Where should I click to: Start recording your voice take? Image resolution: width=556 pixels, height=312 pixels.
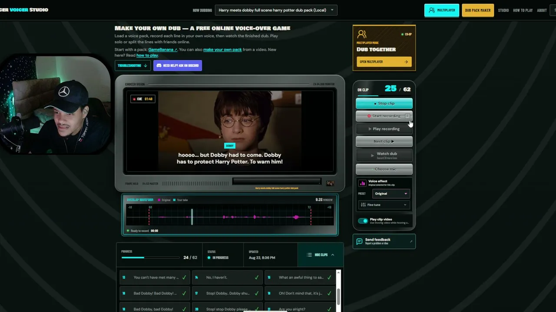tap(384, 116)
